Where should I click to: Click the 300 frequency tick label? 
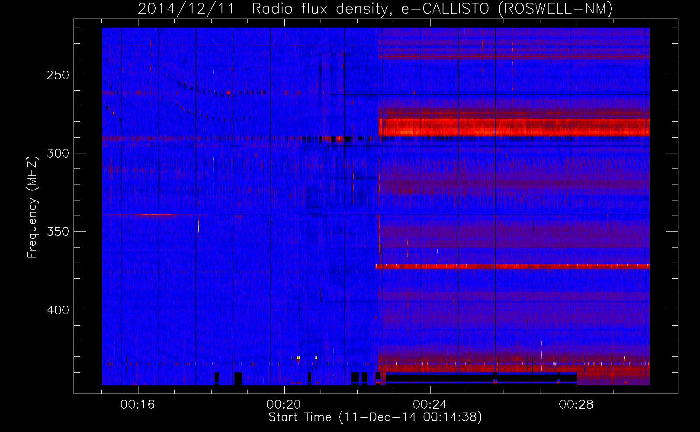[x=58, y=153]
